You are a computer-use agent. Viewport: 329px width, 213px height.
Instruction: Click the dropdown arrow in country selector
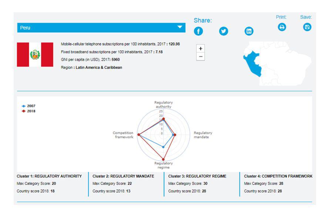[180, 27]
